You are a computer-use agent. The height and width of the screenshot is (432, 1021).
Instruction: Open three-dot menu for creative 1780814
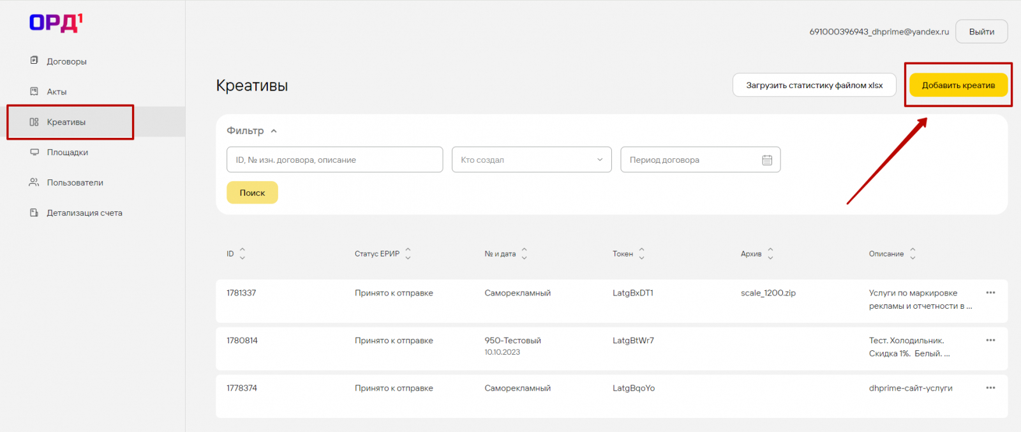(990, 340)
